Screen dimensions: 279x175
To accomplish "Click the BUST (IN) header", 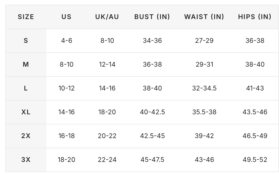I will (x=152, y=17).
